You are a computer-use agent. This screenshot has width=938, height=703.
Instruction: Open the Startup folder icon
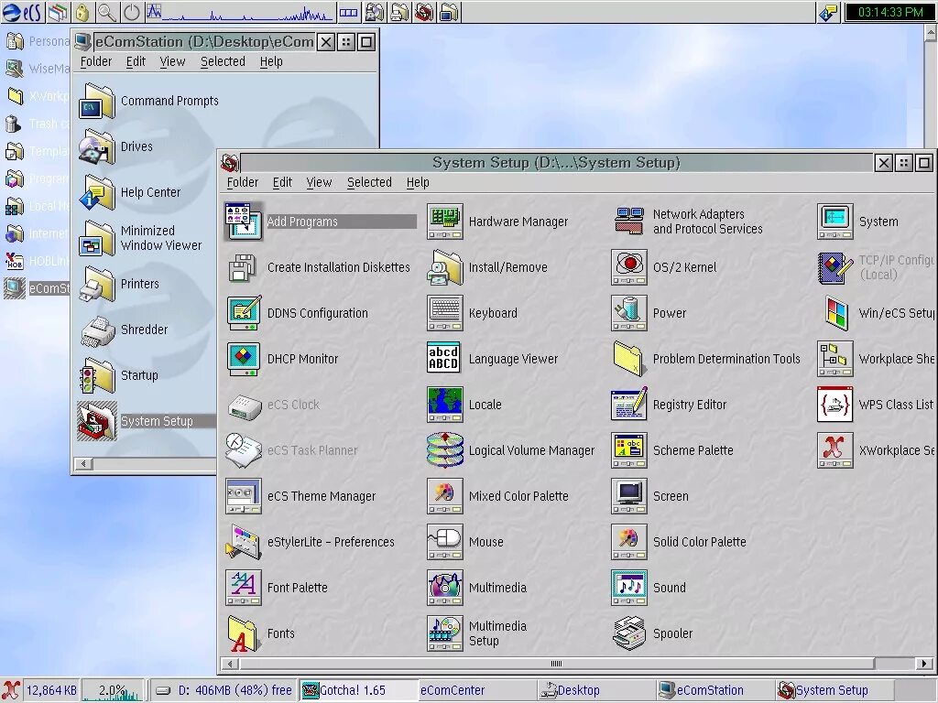[x=96, y=375]
